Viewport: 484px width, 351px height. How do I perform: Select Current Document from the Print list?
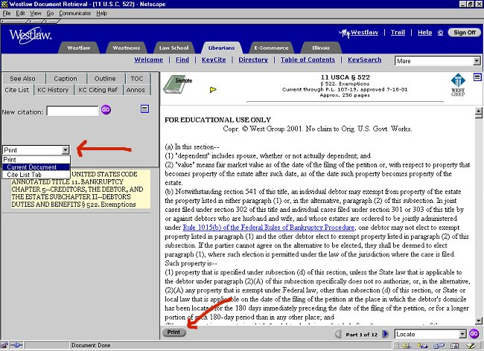(x=36, y=167)
